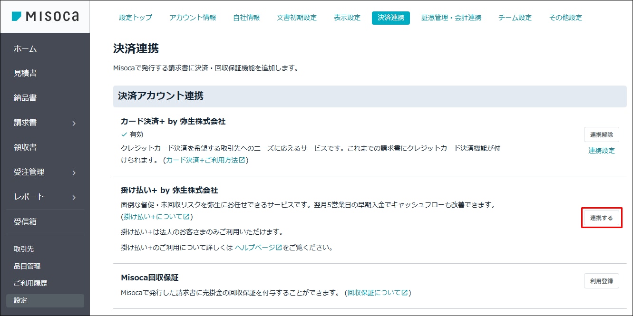The height and width of the screenshot is (316, 633).
Task: Open the カード決済+ご利用方法 external link
Action: [x=205, y=161]
